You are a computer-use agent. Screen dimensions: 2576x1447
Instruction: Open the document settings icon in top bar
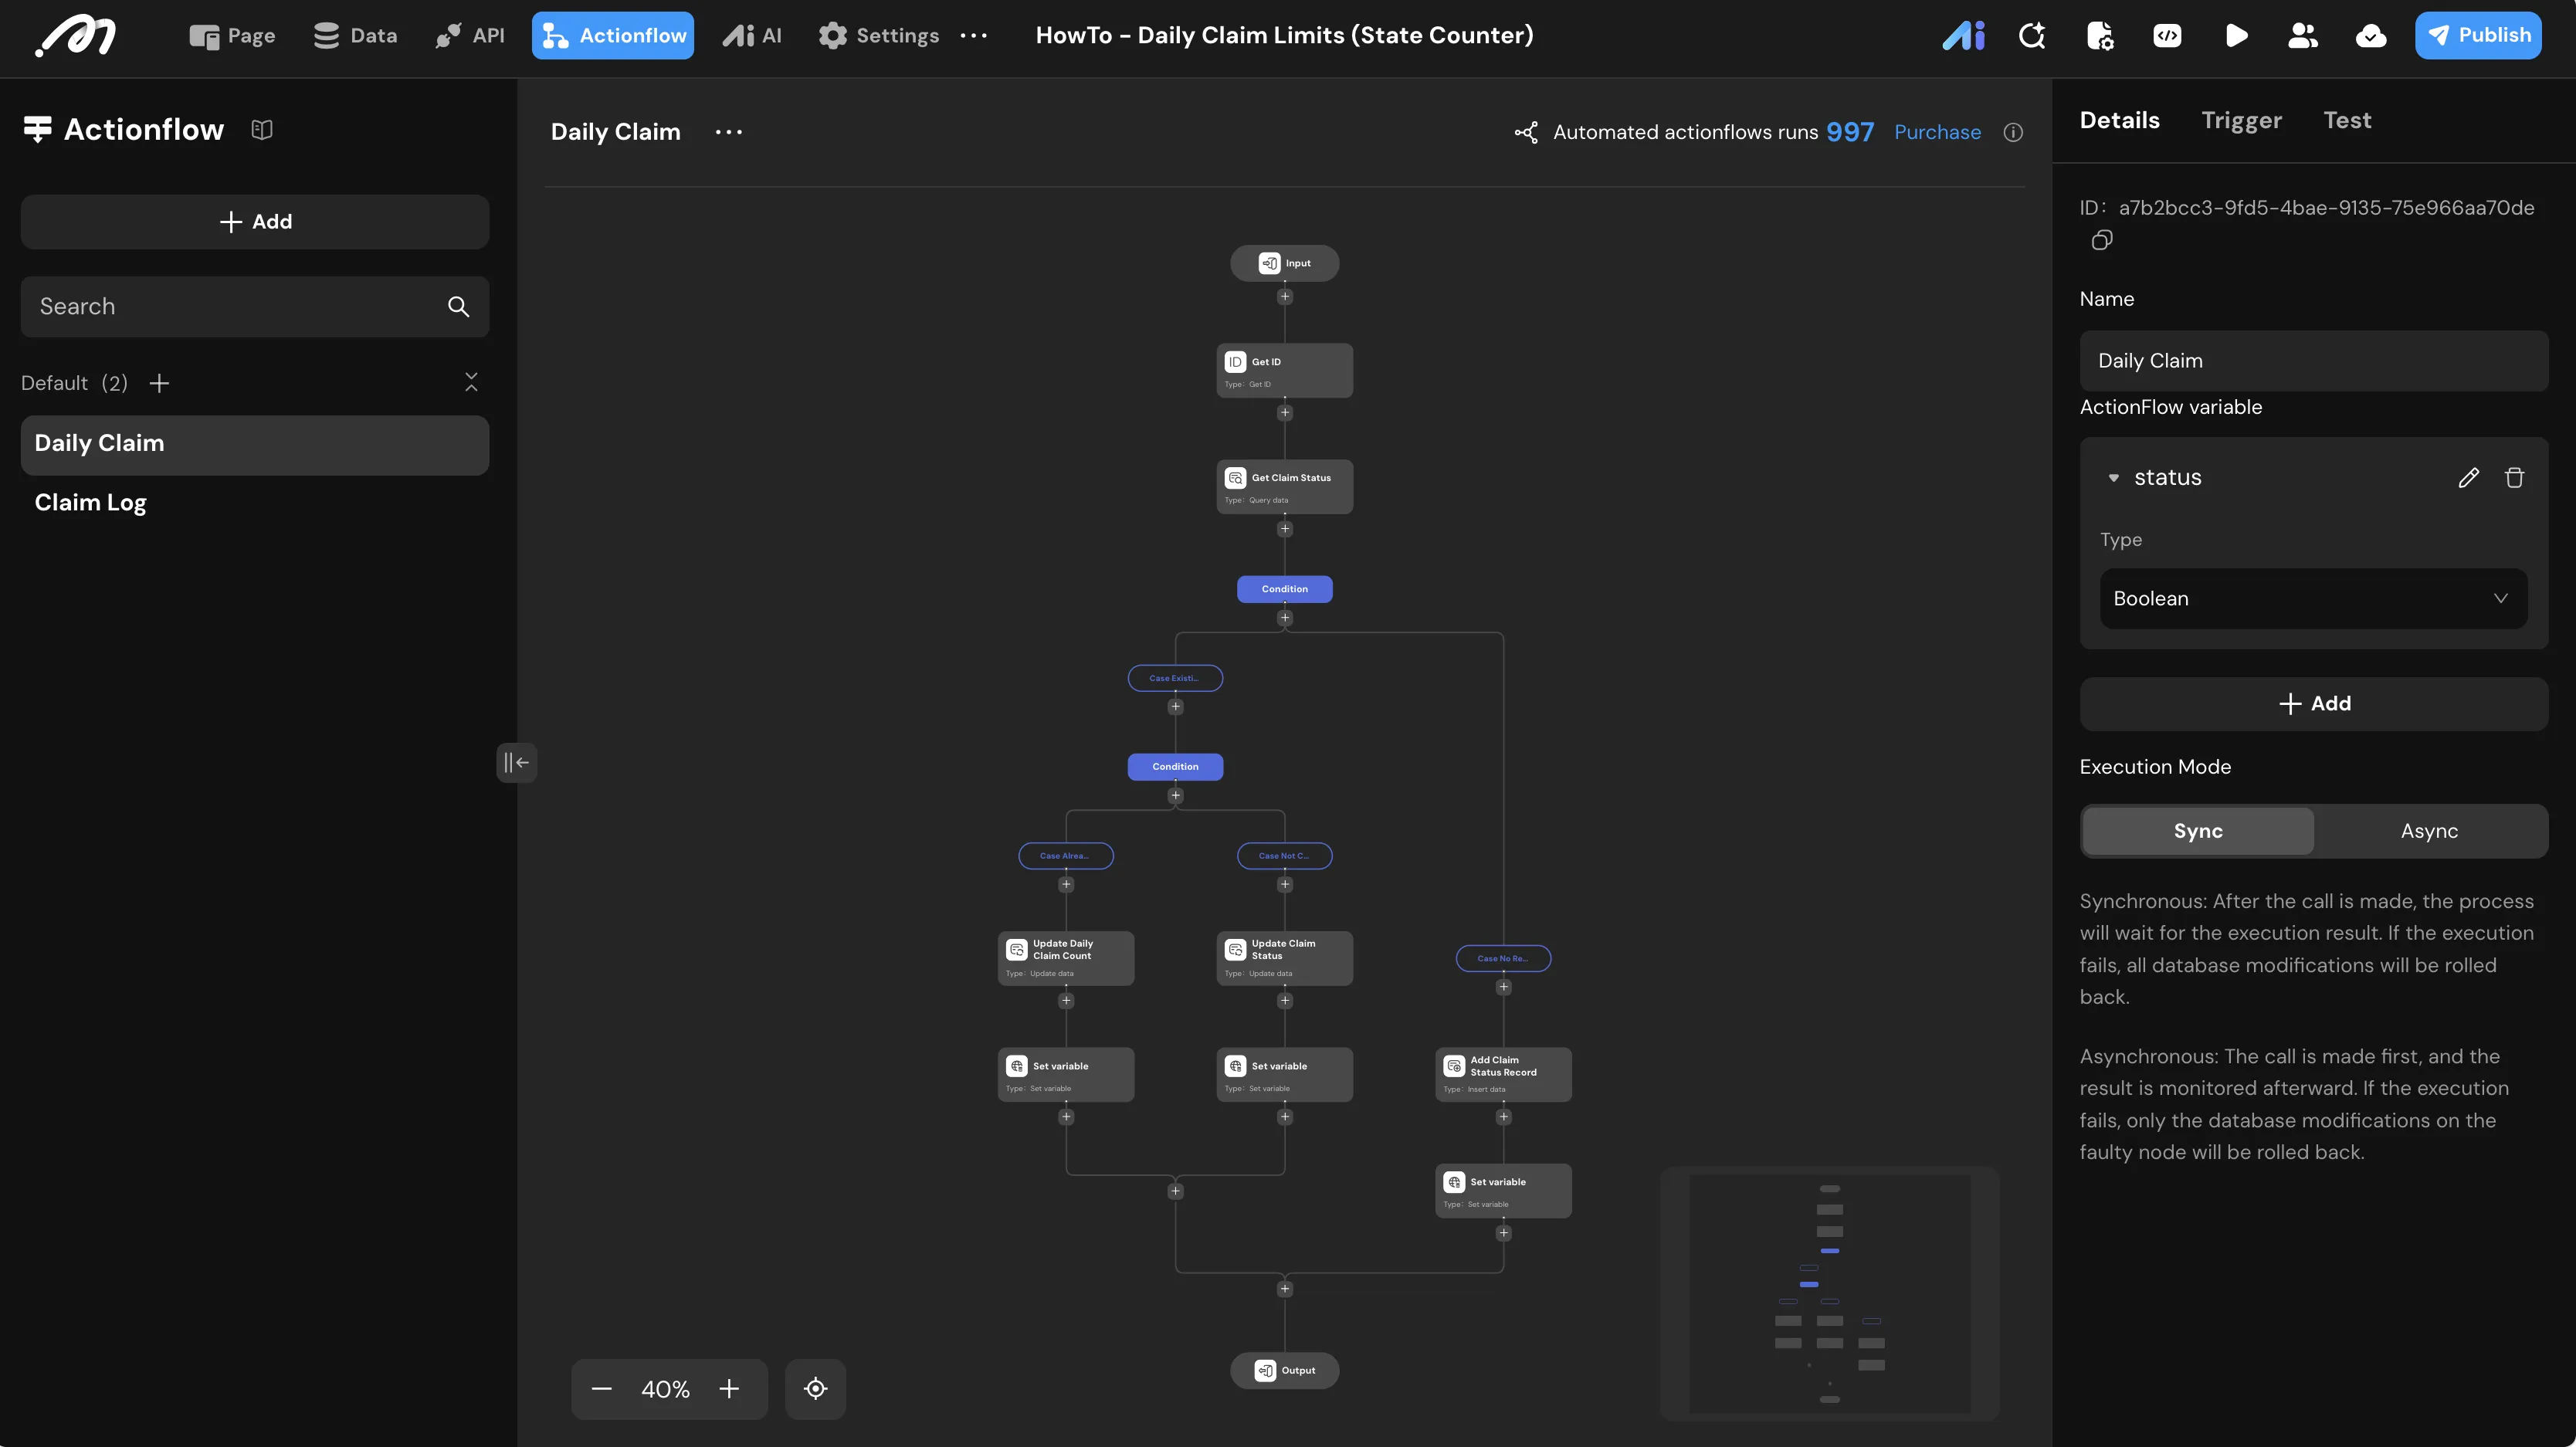click(x=2100, y=36)
